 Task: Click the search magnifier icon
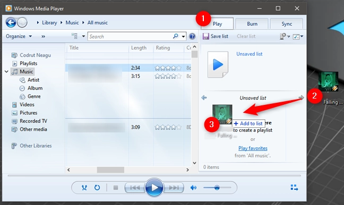tap(175, 36)
